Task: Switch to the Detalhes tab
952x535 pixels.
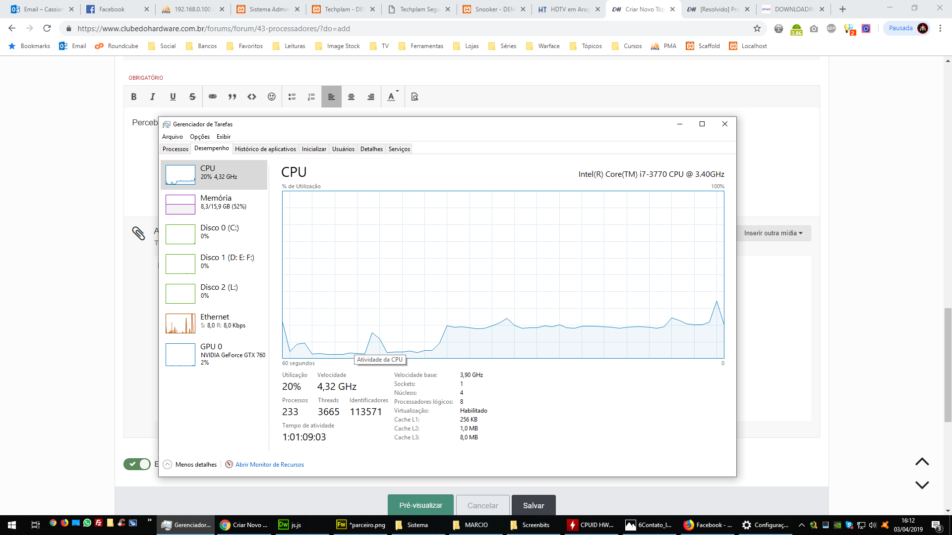Action: (371, 149)
